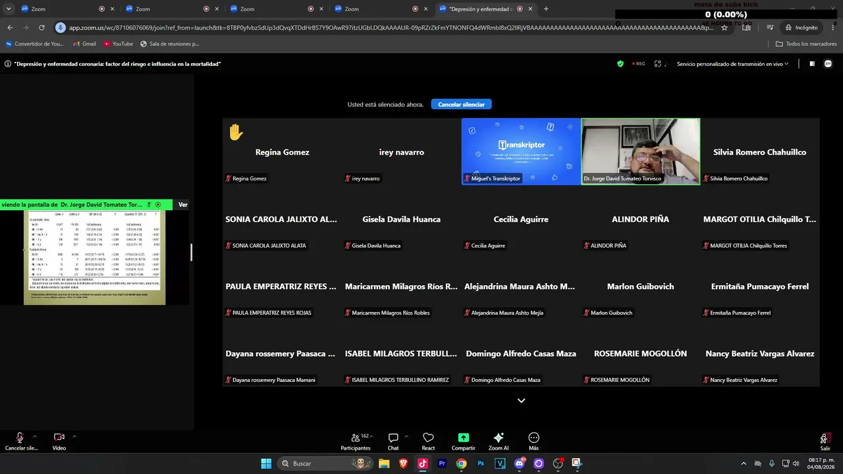Select the Miguel's Transkriptor tile
Image resolution: width=843 pixels, height=474 pixels.
521,151
